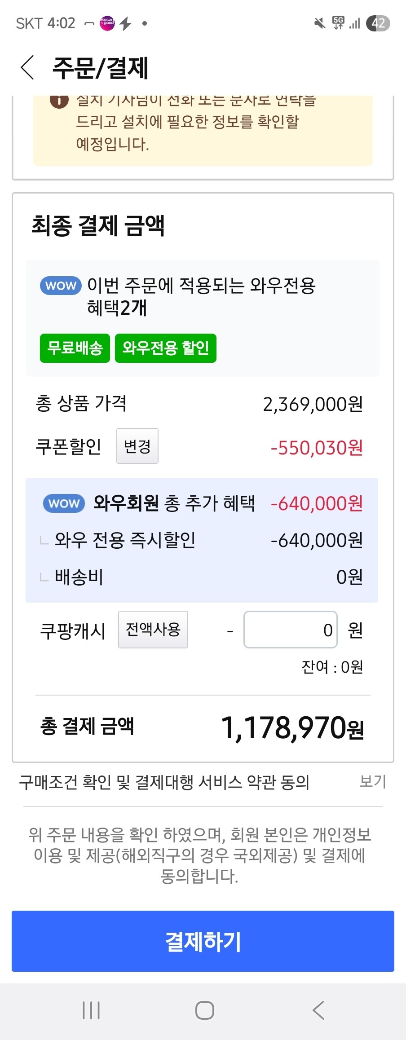Tap the Busan app notification icon
Viewport: 406px width, 1040px height.
coord(107,23)
